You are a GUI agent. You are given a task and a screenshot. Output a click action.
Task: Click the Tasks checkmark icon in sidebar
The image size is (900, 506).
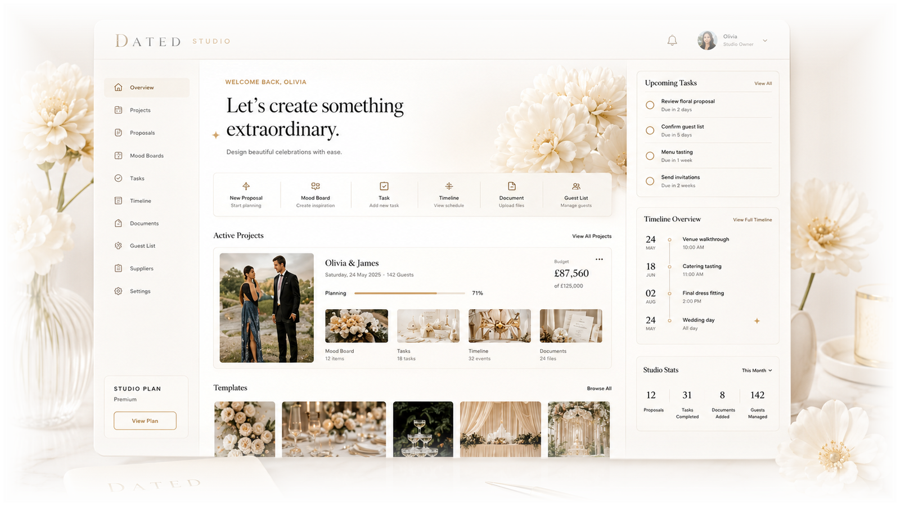(118, 178)
